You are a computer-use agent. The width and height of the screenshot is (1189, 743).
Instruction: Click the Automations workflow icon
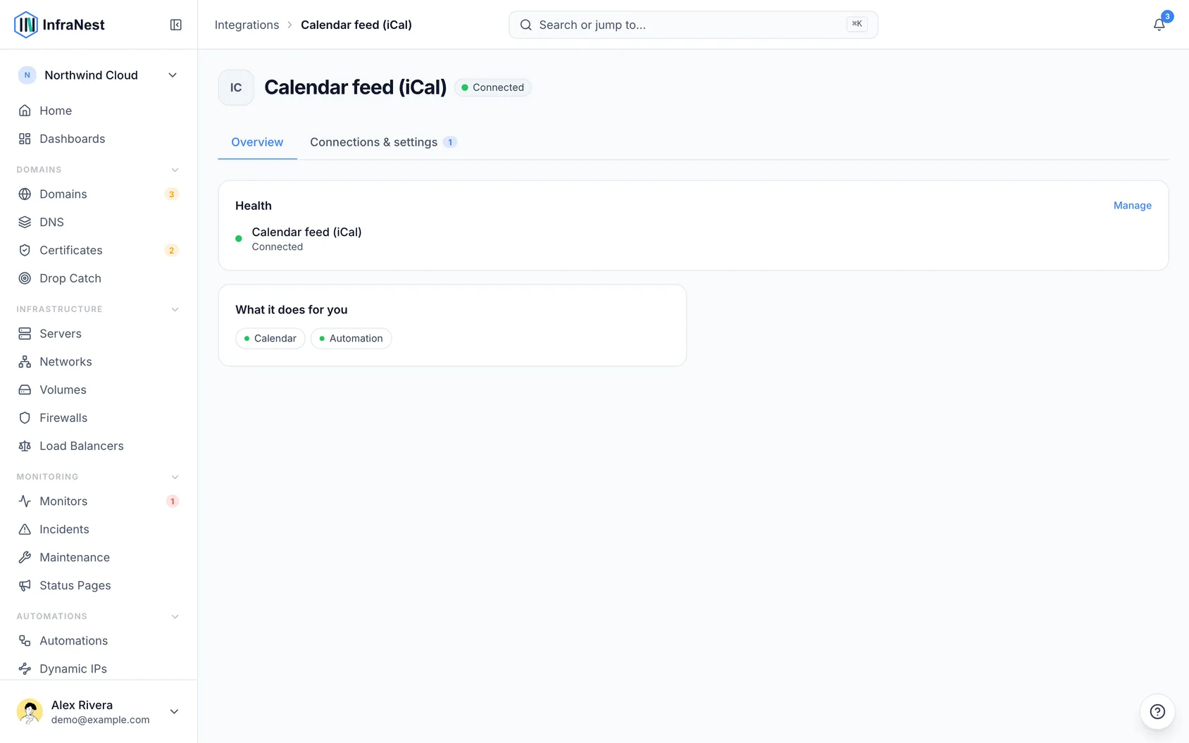coord(25,640)
